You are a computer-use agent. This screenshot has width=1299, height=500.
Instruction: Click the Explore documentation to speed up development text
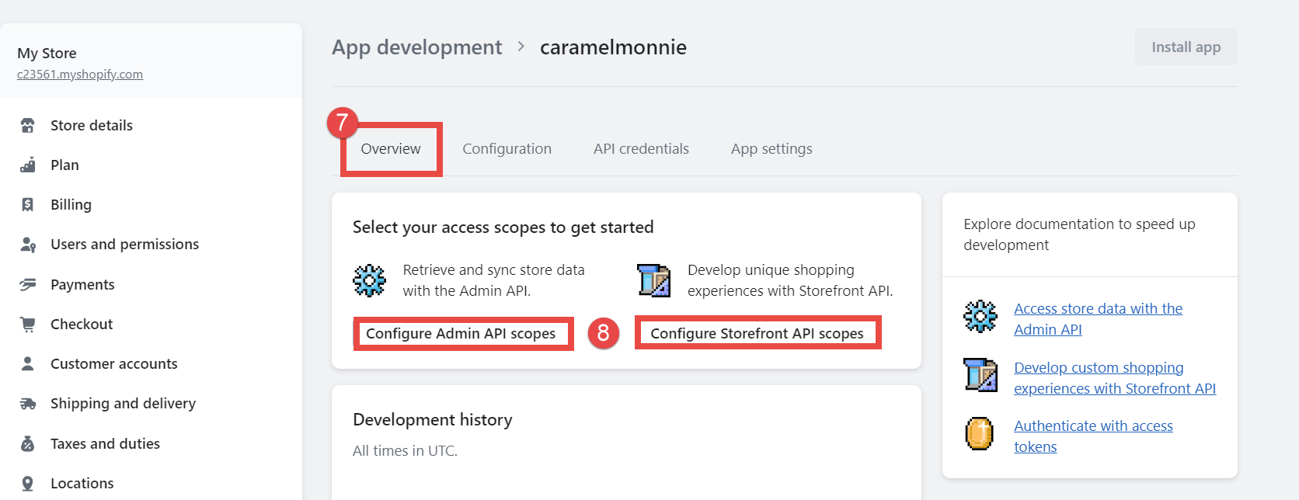(1079, 234)
